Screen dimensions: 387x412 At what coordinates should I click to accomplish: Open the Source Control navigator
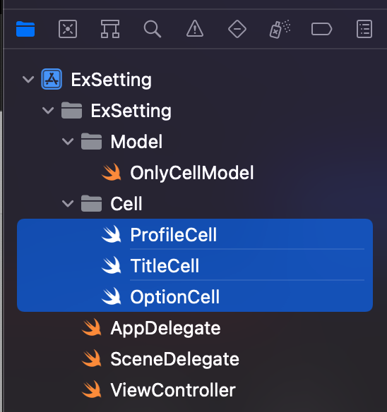point(68,29)
